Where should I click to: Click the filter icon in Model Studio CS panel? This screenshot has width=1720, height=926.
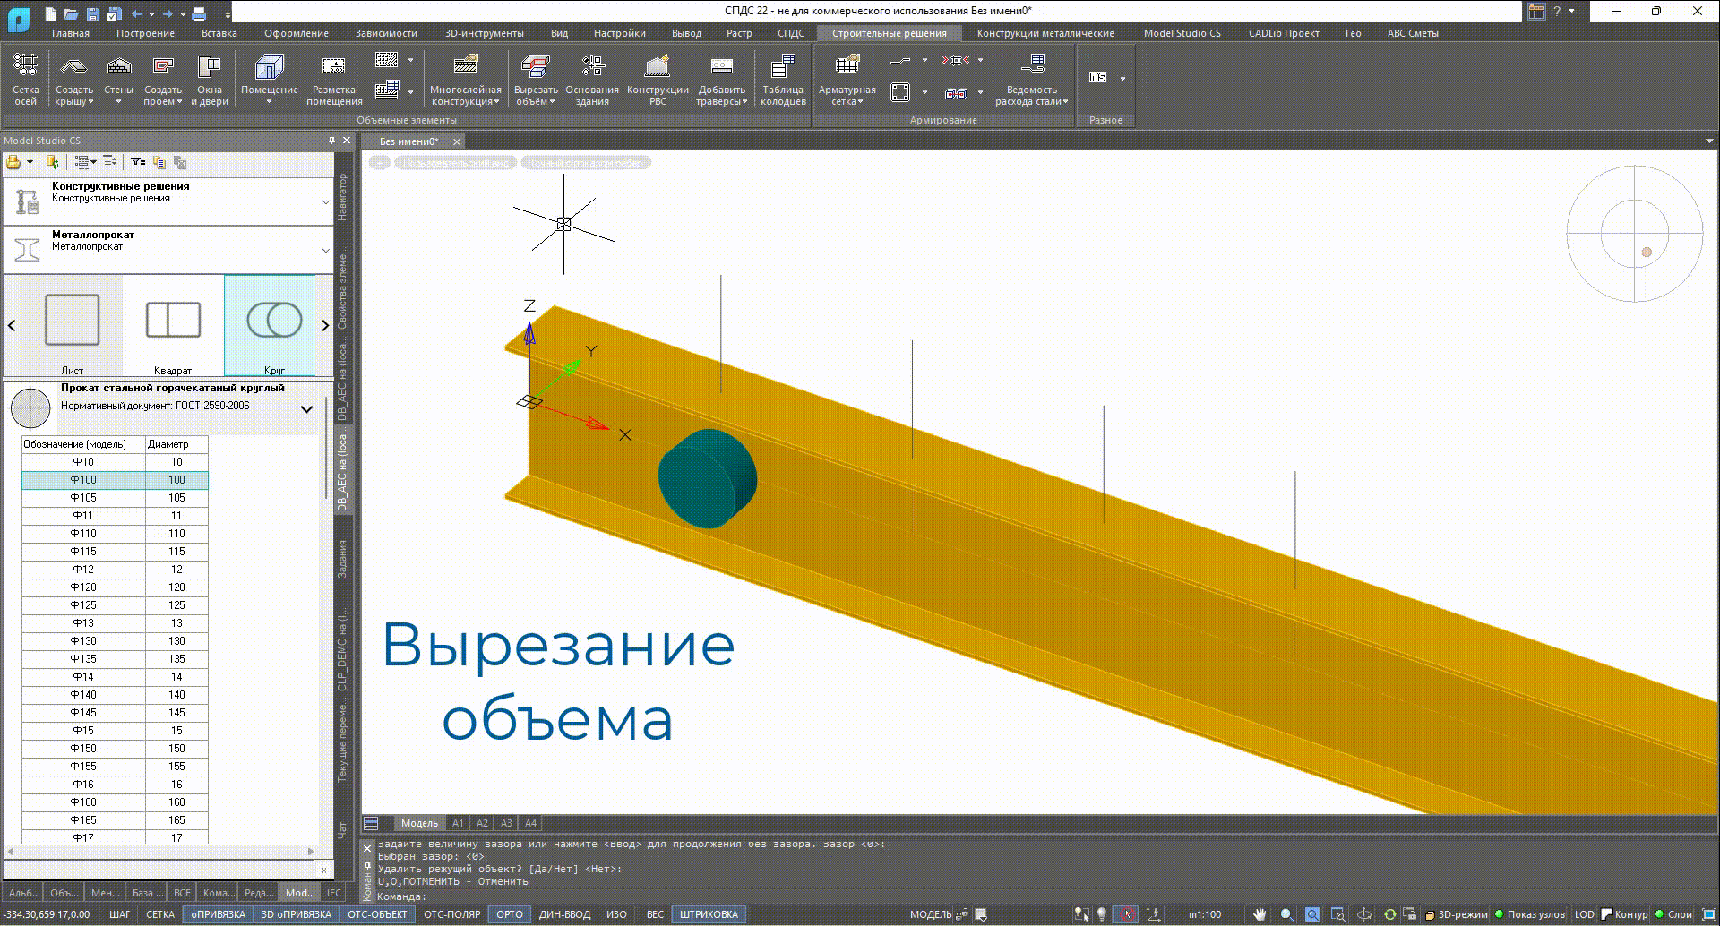[137, 162]
